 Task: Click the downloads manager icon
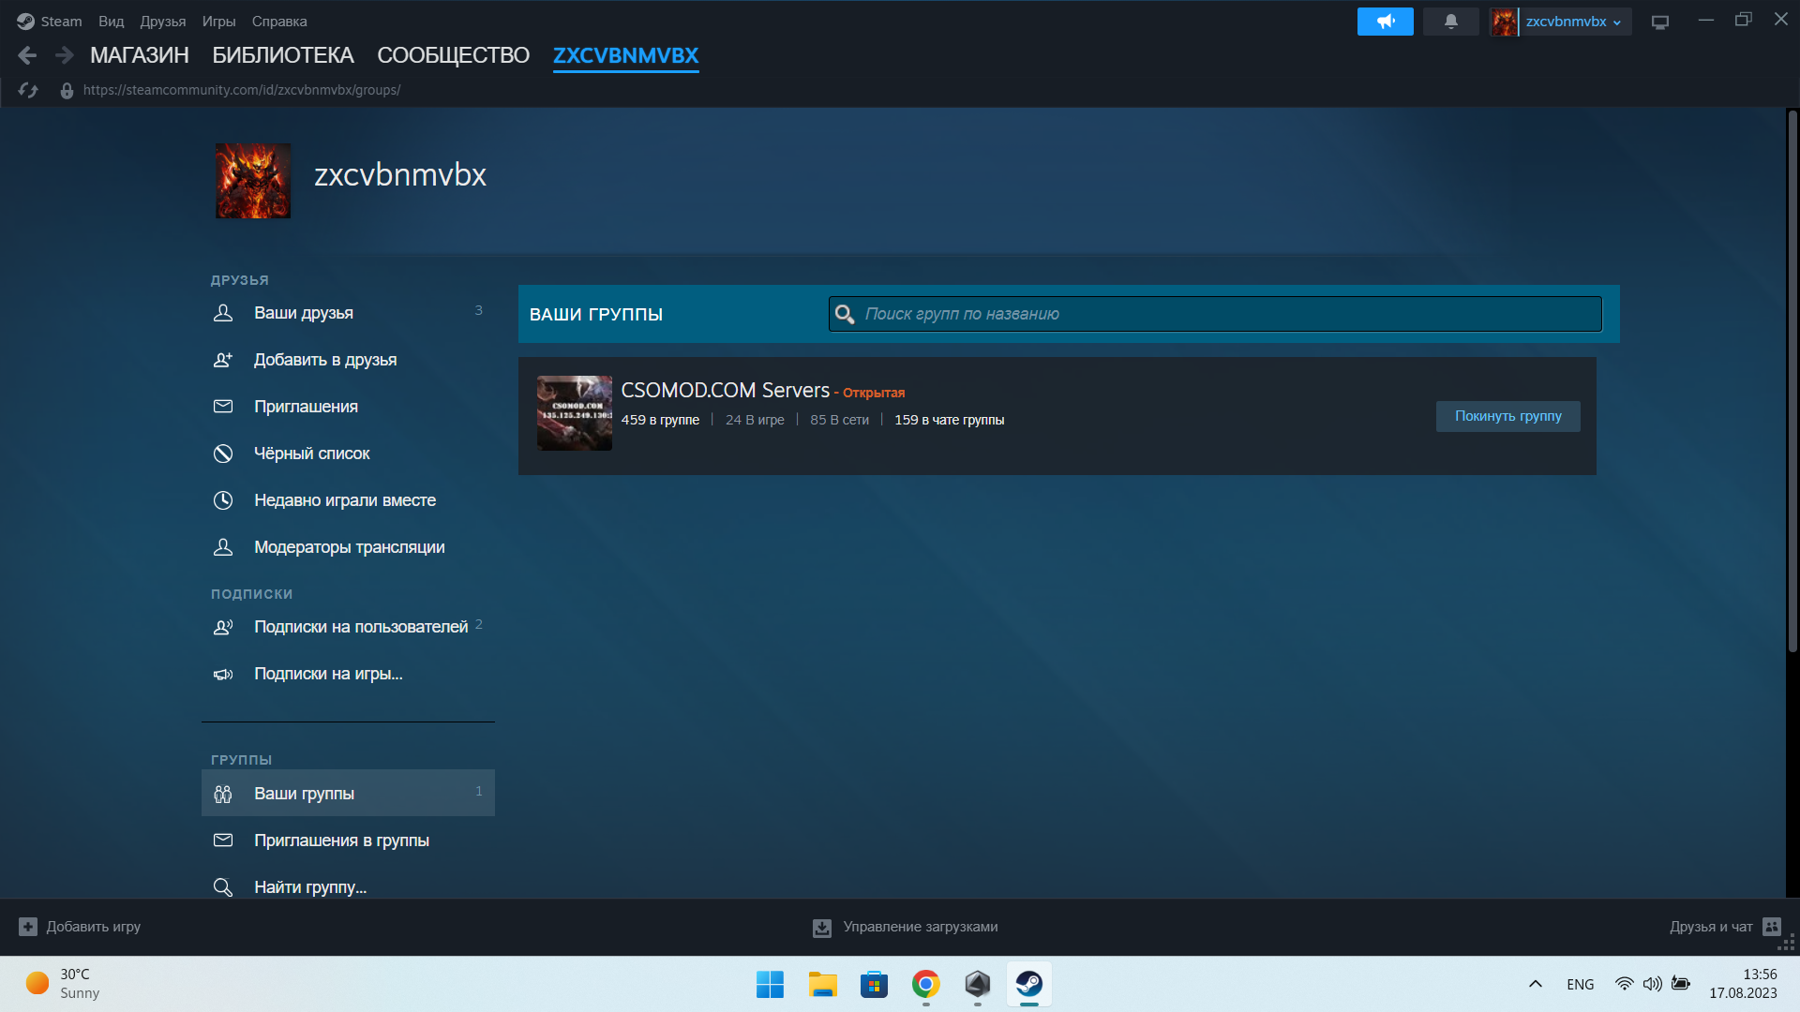click(x=822, y=928)
